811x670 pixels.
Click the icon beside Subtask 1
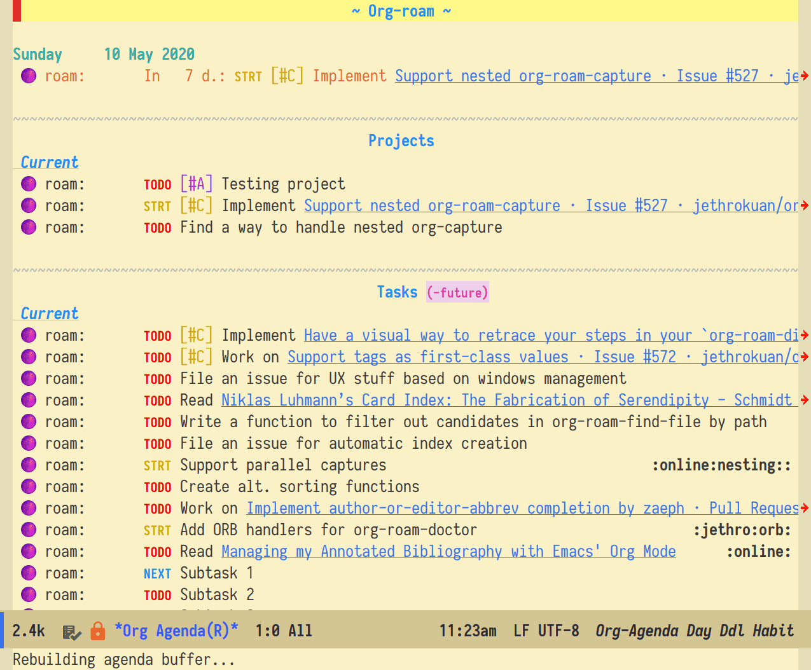pos(29,573)
